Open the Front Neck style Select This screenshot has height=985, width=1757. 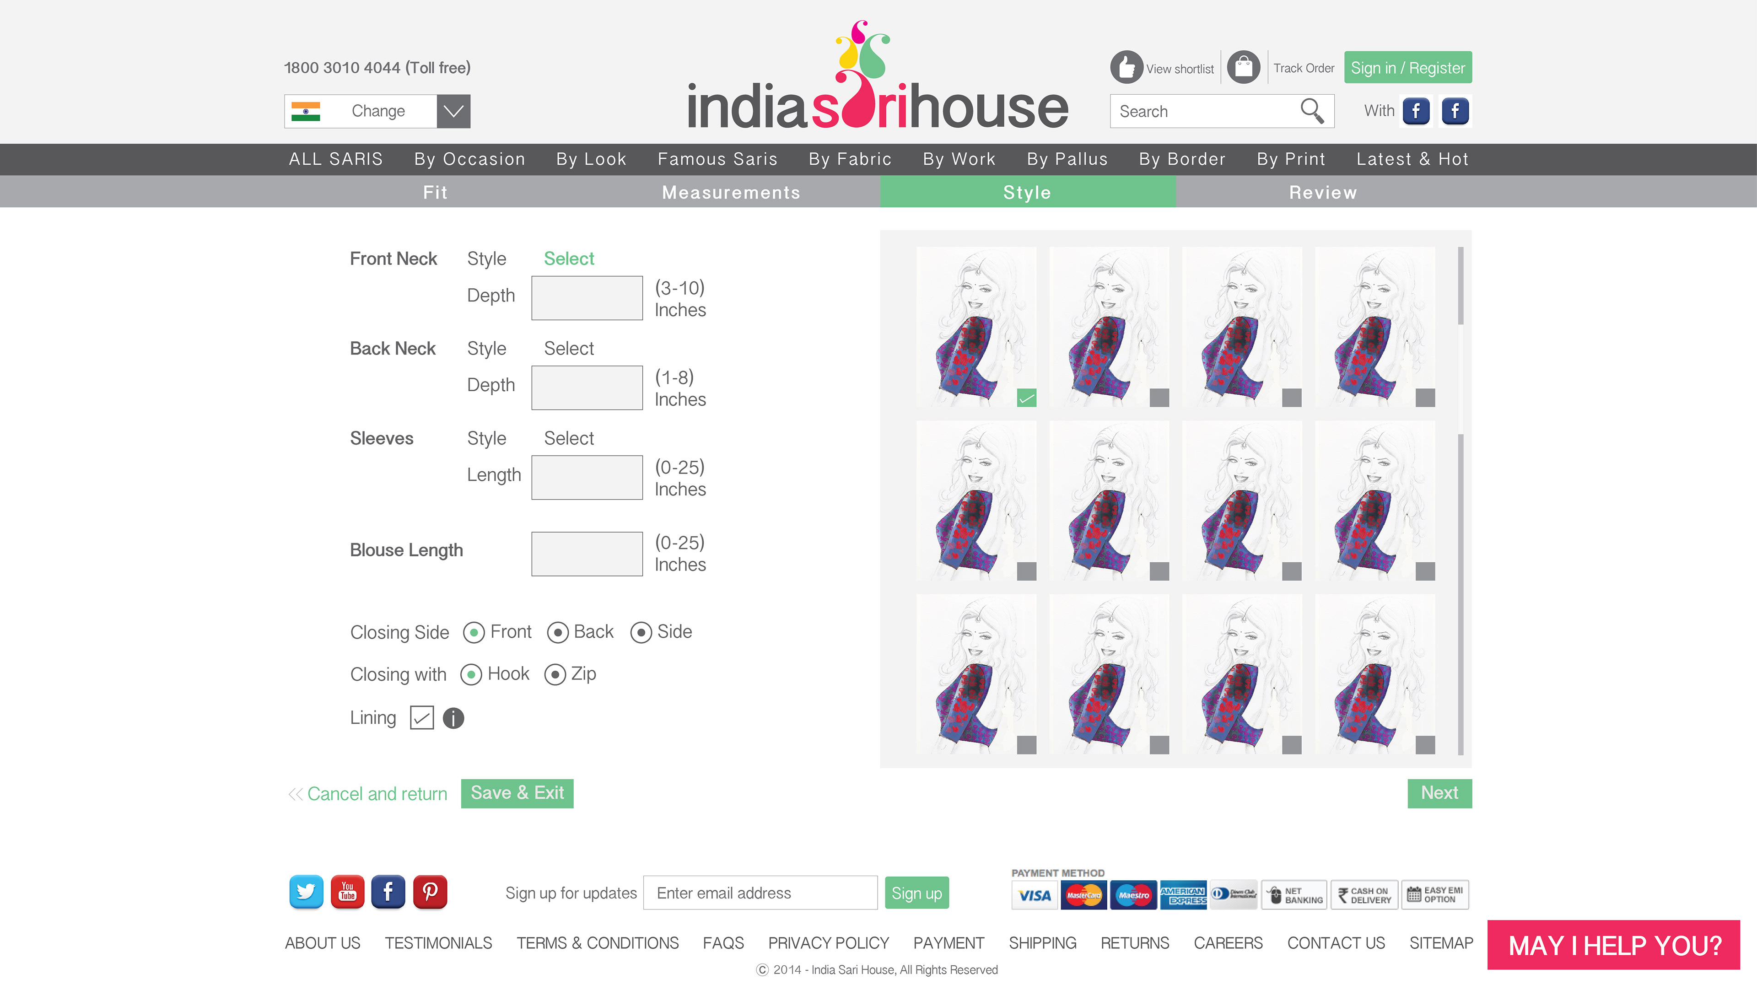click(569, 258)
